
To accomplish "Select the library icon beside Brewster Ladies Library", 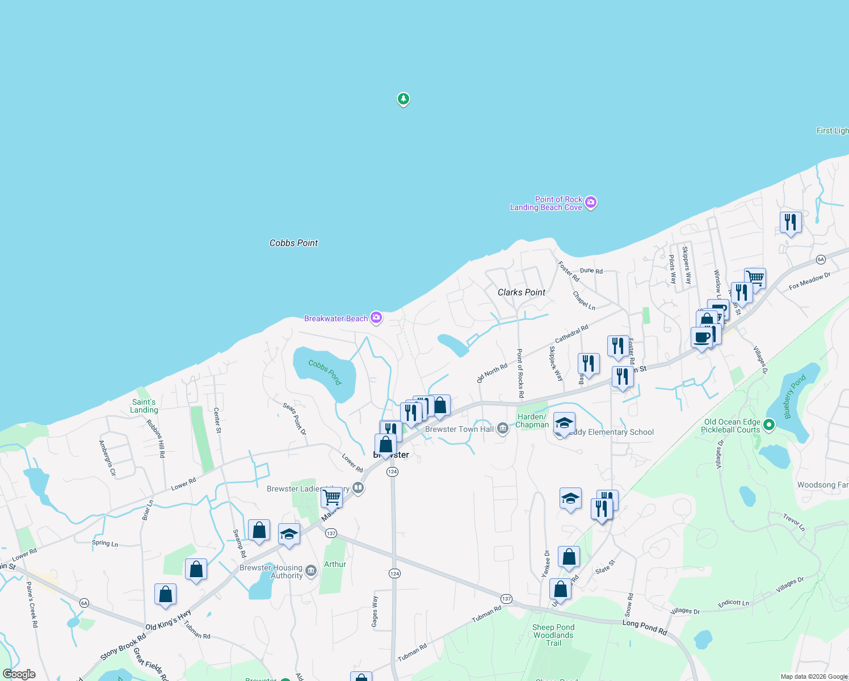I will tap(358, 489).
